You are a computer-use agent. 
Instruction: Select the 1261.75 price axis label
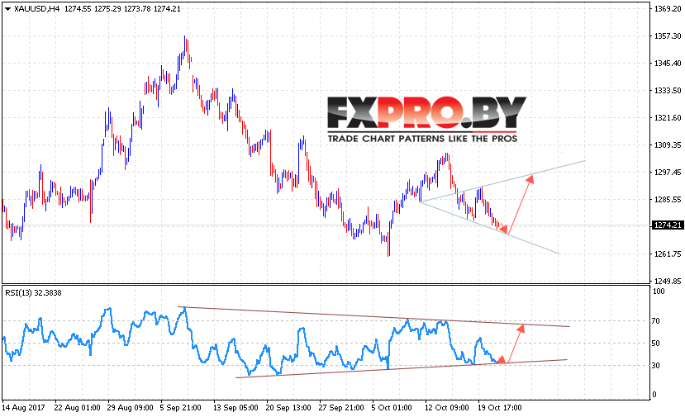tap(668, 254)
